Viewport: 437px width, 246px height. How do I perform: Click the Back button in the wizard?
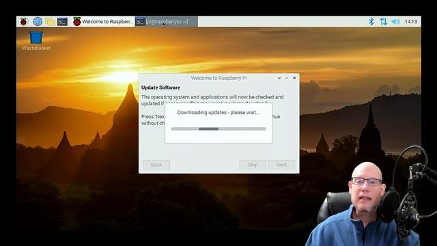point(156,165)
